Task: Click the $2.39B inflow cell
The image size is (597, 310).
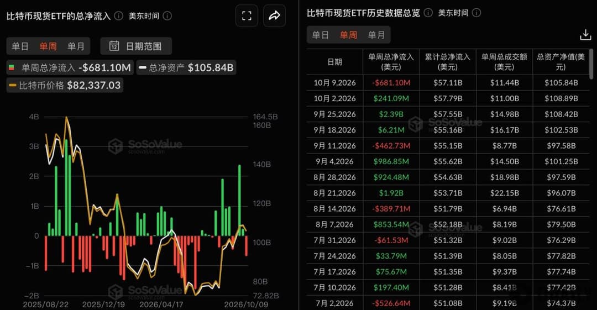Action: click(x=391, y=114)
